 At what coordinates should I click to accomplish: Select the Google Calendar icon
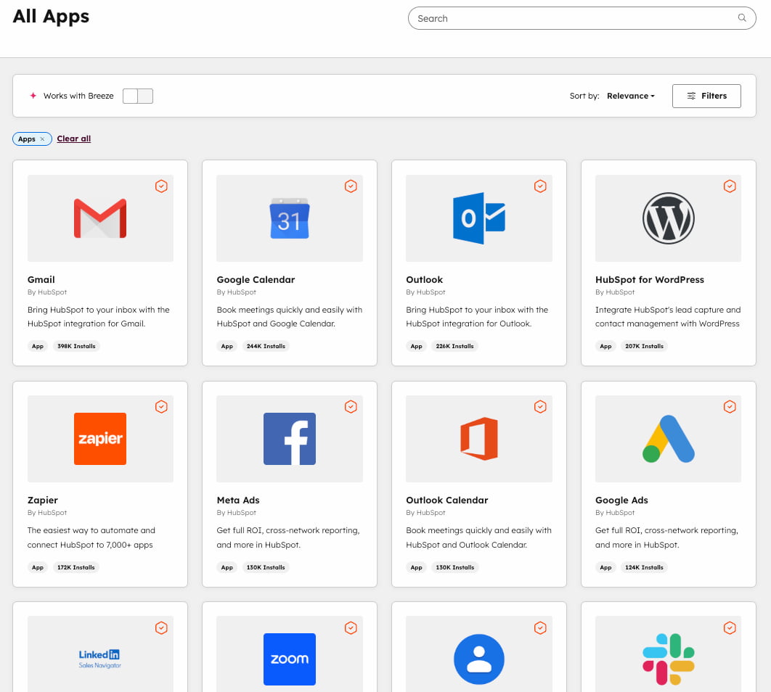coord(289,218)
